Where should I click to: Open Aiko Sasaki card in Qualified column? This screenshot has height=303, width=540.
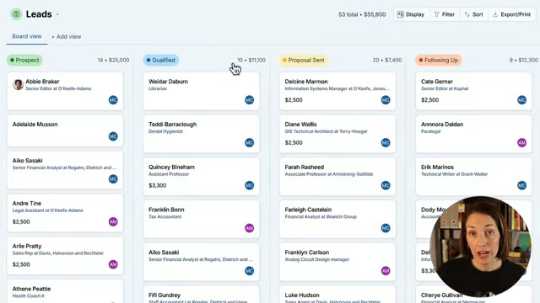click(201, 262)
